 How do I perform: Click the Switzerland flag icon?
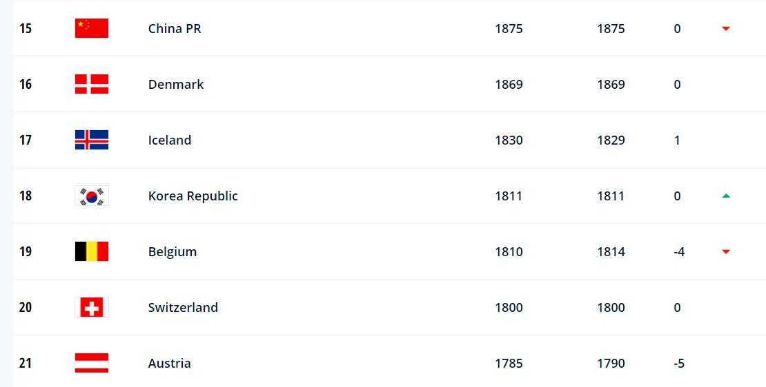pyautogui.click(x=91, y=308)
